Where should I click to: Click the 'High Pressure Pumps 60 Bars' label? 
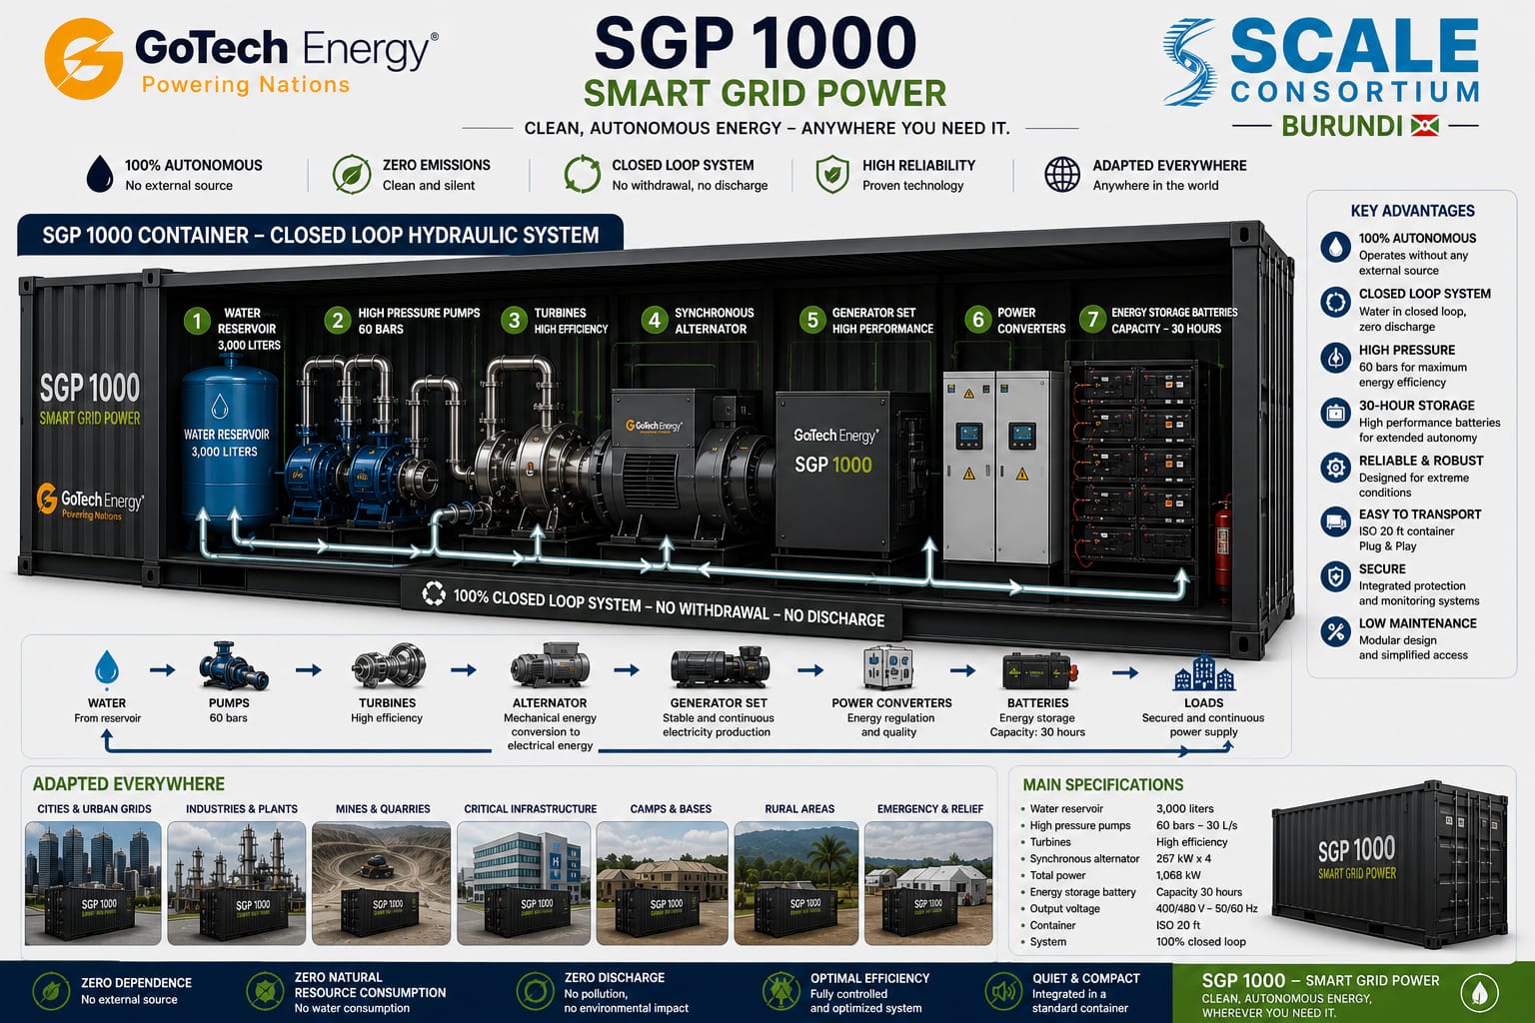click(419, 321)
